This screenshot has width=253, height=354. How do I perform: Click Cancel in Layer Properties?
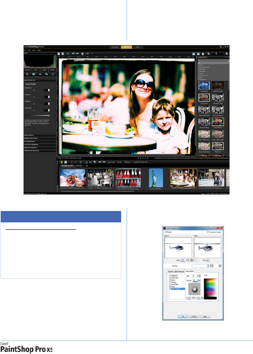(x=194, y=316)
